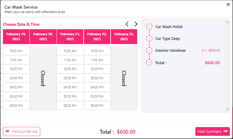Image resolution: width=233 pixels, height=139 pixels.
Task: Pick 04:00 PM on February 19
Action: tap(16, 87)
